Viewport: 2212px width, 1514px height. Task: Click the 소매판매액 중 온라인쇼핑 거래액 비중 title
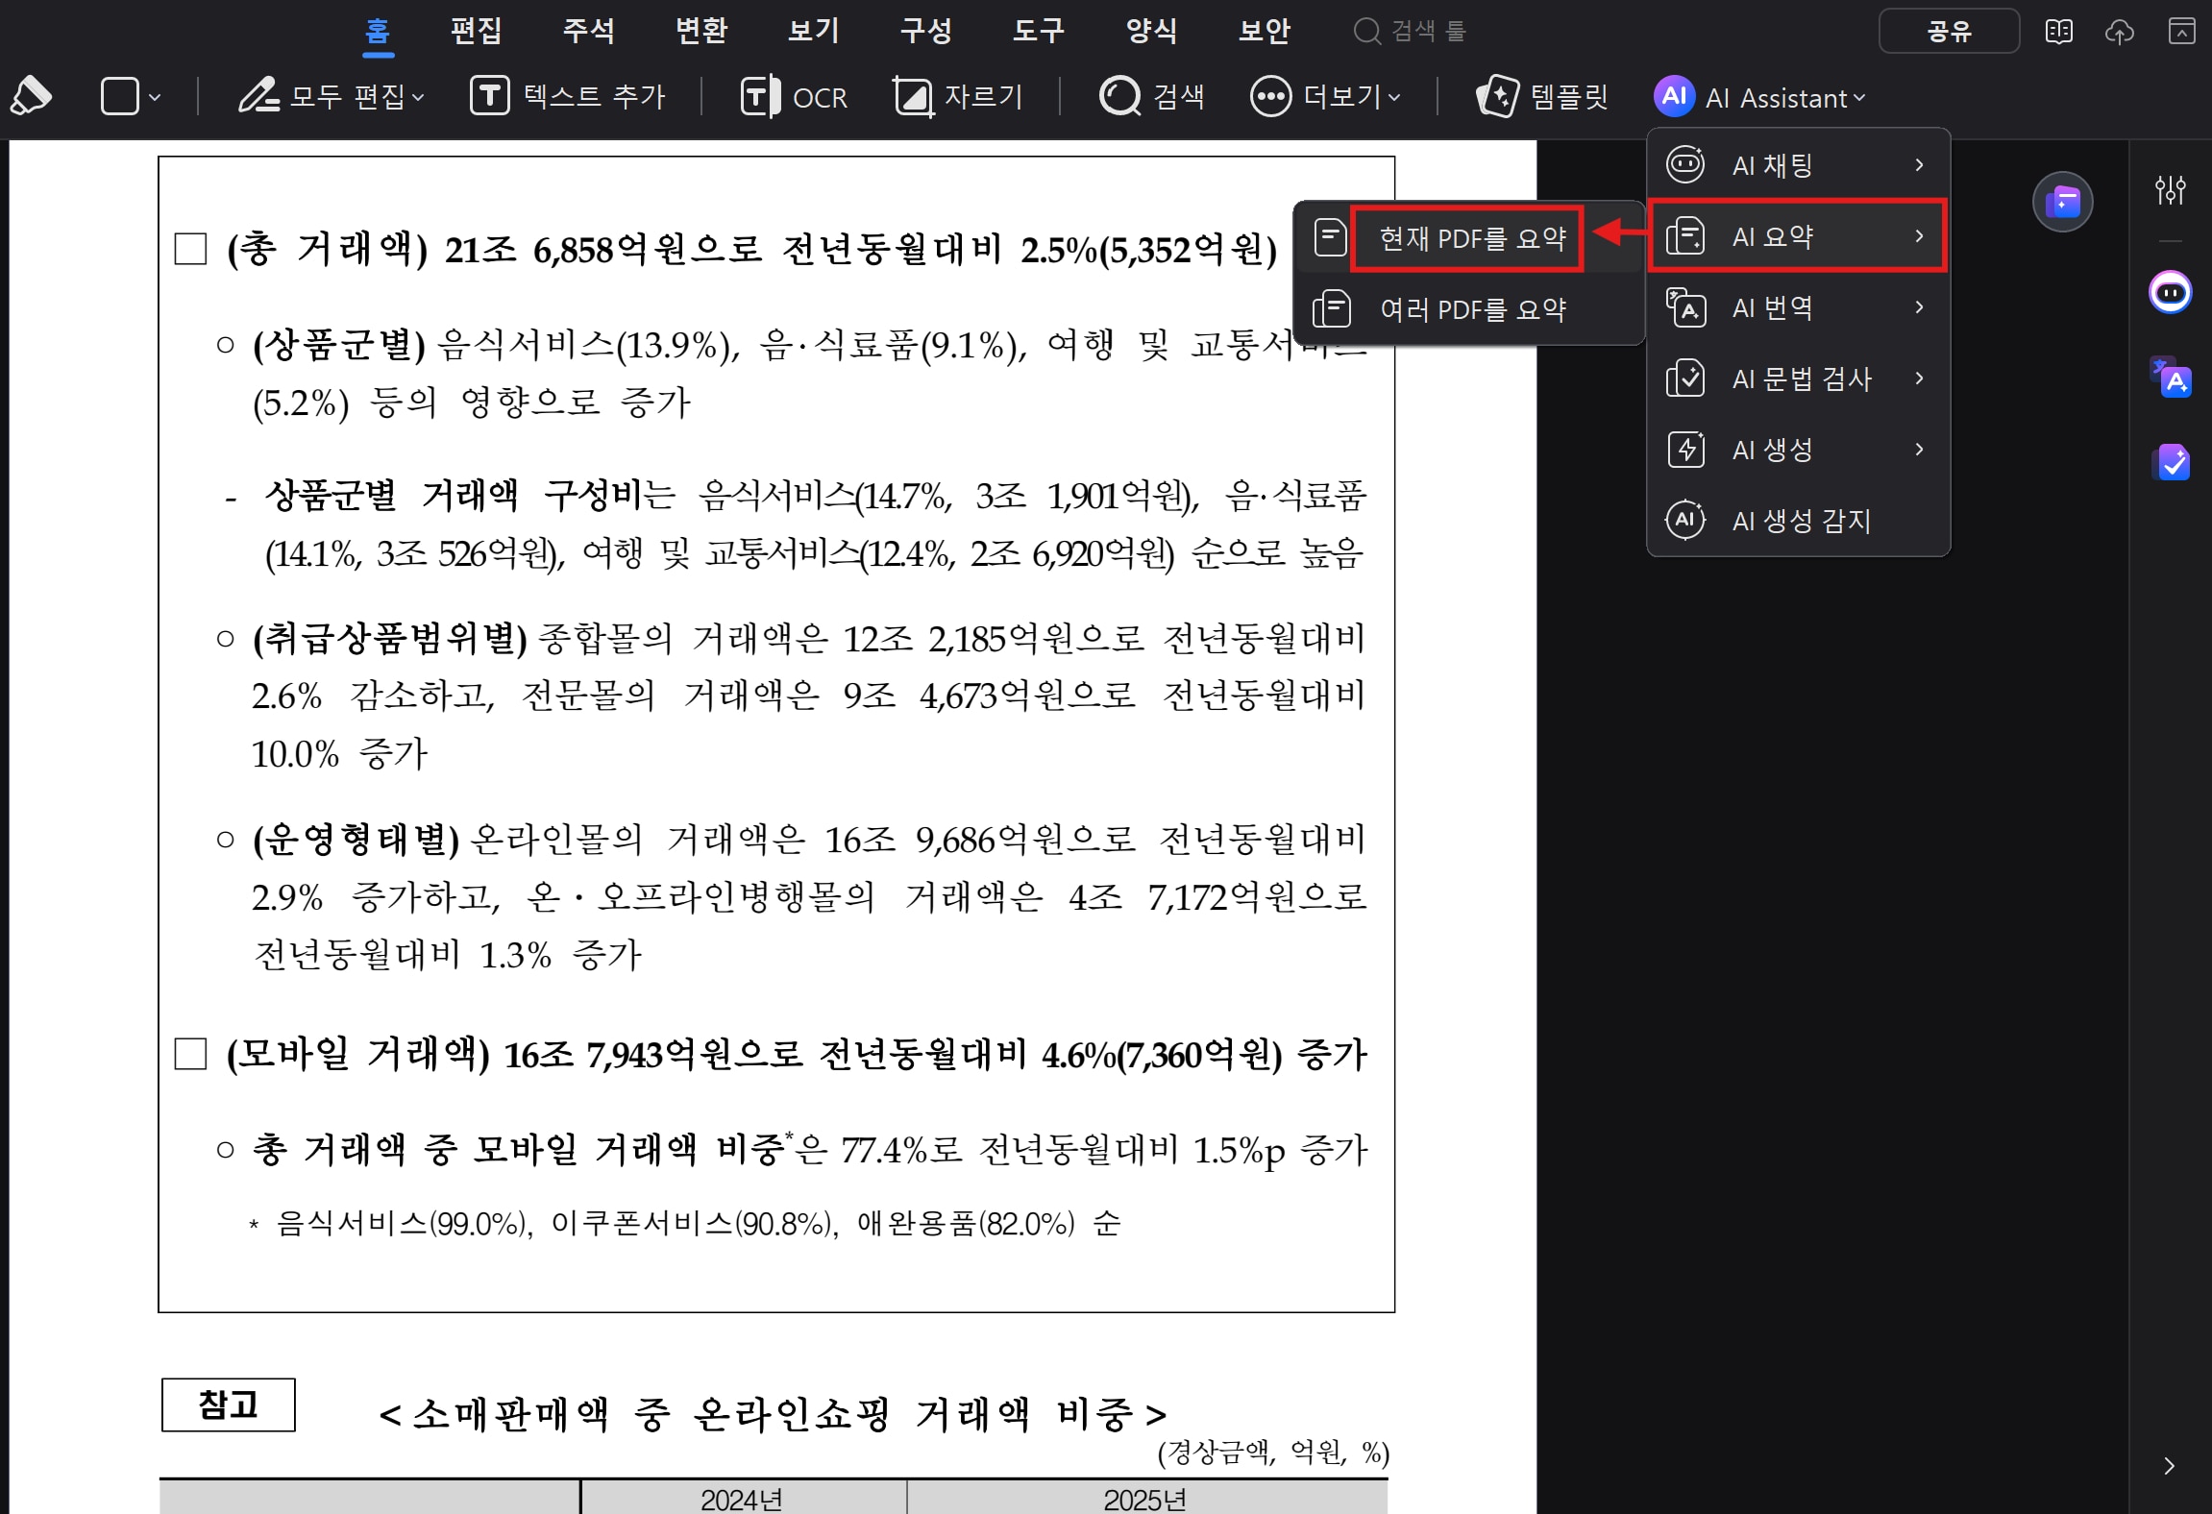[773, 1414]
